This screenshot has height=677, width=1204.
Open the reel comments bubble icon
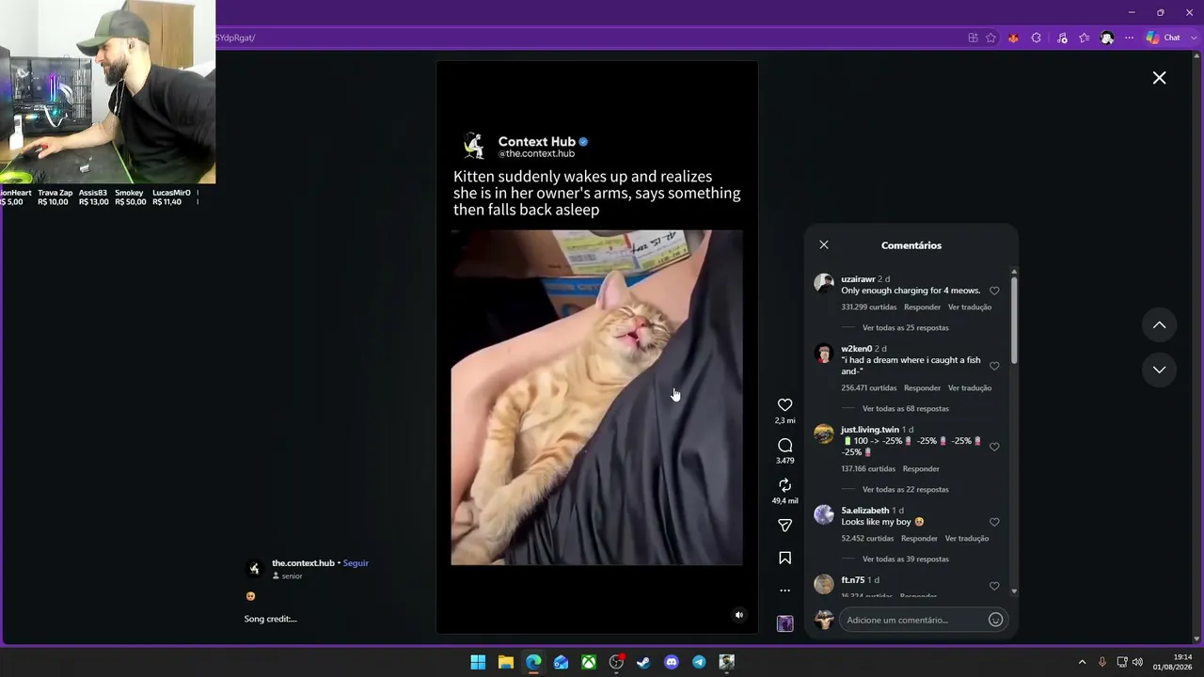coord(784,445)
